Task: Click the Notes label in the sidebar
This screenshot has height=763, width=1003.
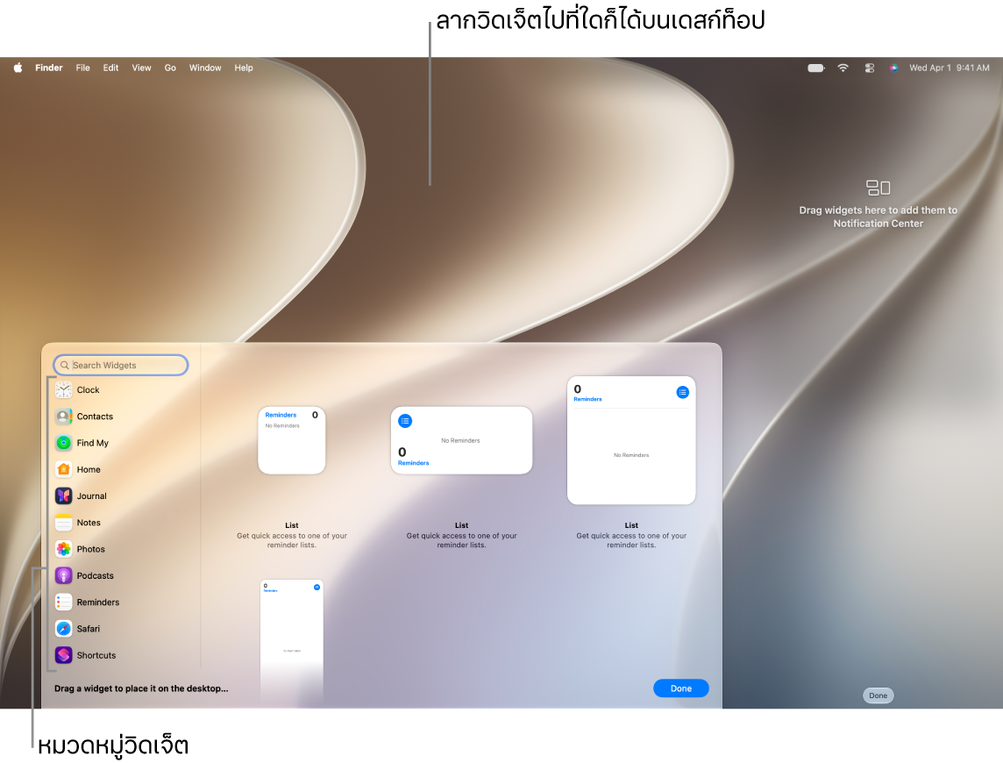Action: 89,523
